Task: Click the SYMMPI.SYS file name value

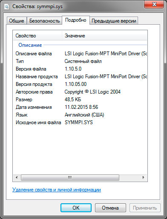Action: point(79,122)
